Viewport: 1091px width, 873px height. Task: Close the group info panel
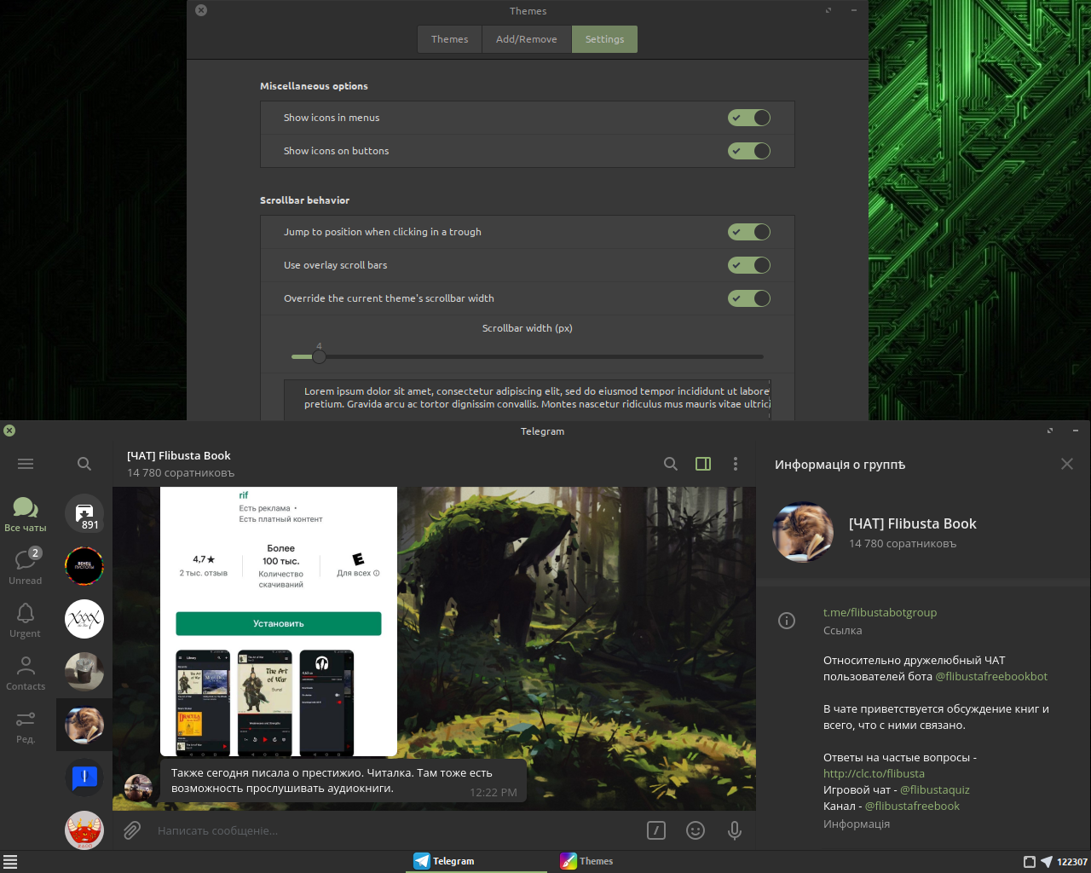click(x=1067, y=464)
